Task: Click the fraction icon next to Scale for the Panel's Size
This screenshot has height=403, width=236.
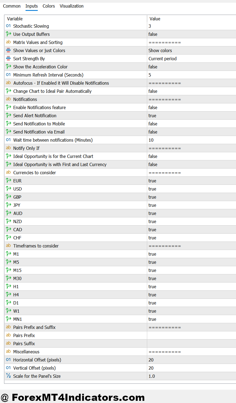Action: pos(8,376)
